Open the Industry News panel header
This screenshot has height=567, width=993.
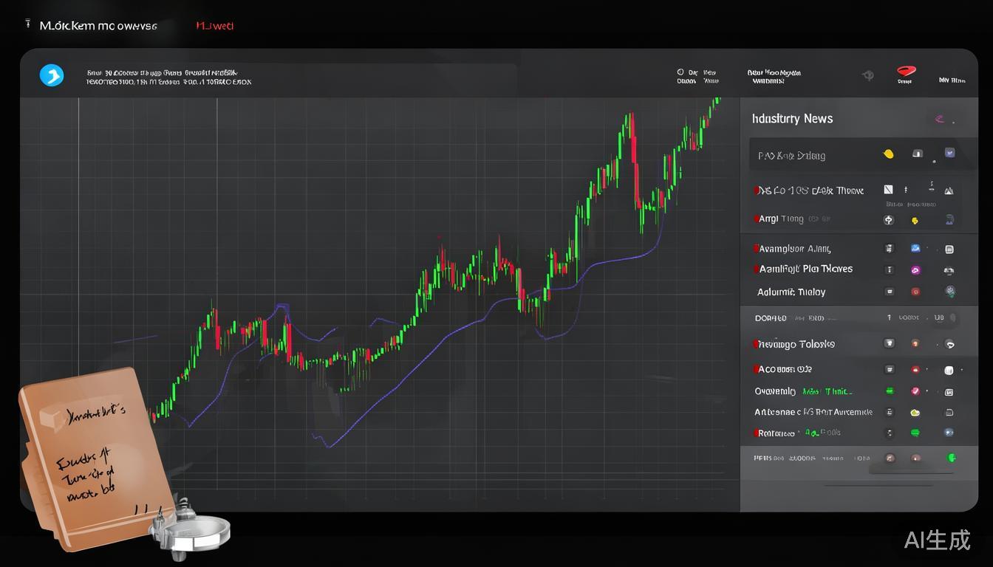pyautogui.click(x=792, y=119)
